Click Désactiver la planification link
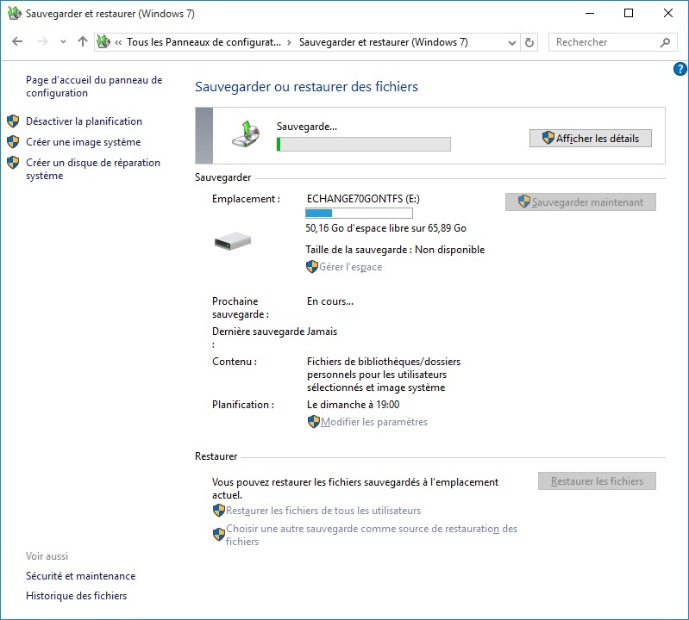This screenshot has height=620, width=689. pos(84,121)
